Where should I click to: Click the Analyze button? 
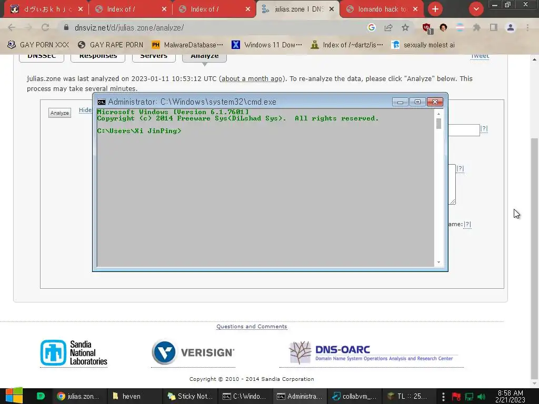60,113
